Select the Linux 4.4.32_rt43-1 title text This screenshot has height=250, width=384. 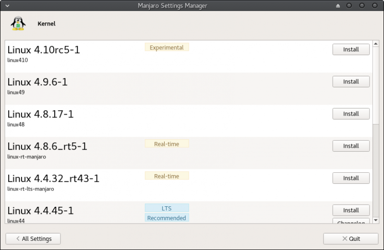53,179
